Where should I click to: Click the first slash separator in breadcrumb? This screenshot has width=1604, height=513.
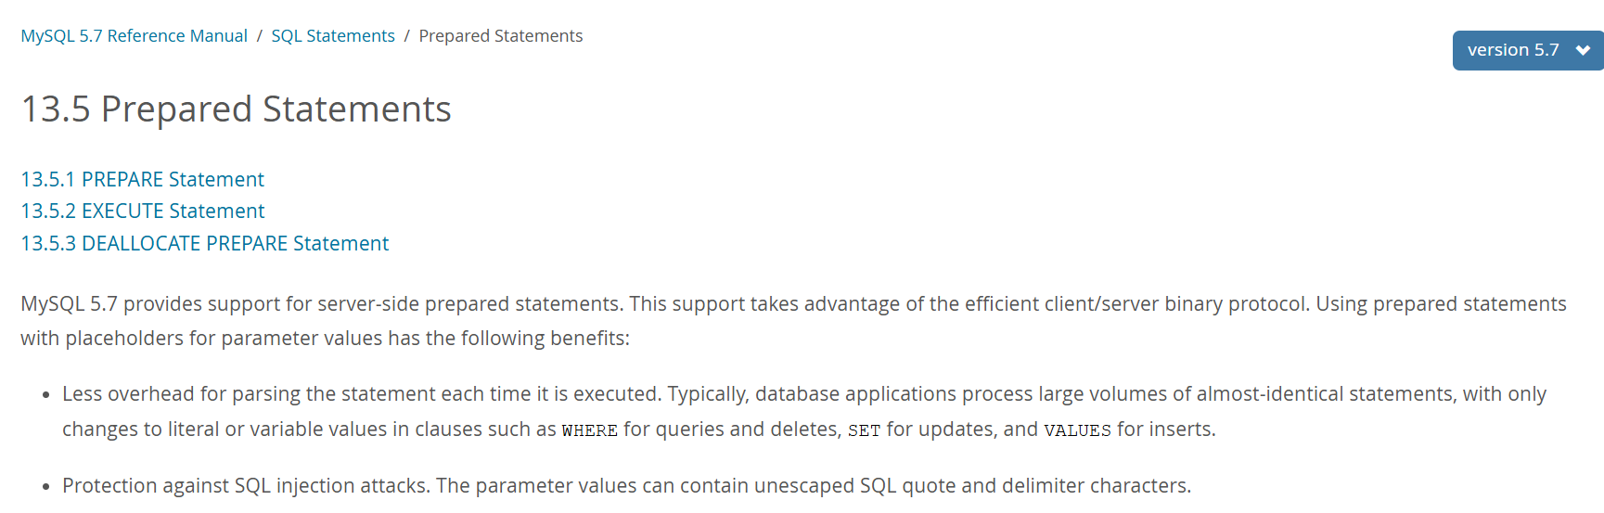pyautogui.click(x=260, y=36)
